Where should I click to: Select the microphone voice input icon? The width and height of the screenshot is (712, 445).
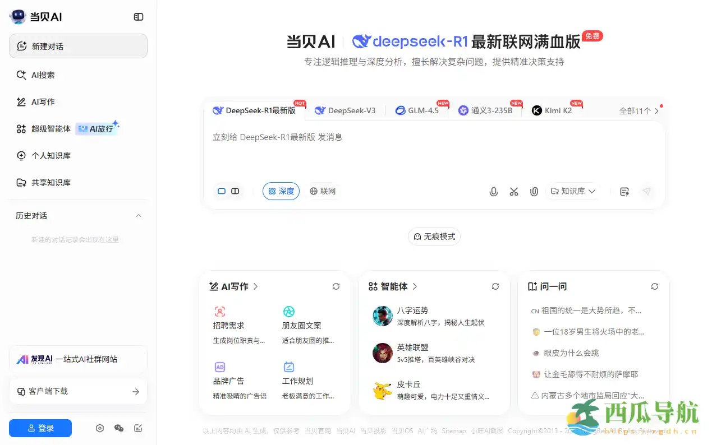pos(494,191)
